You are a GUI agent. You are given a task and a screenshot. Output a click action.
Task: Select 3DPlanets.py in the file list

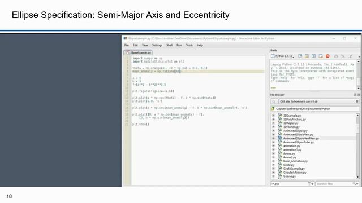tap(291, 127)
